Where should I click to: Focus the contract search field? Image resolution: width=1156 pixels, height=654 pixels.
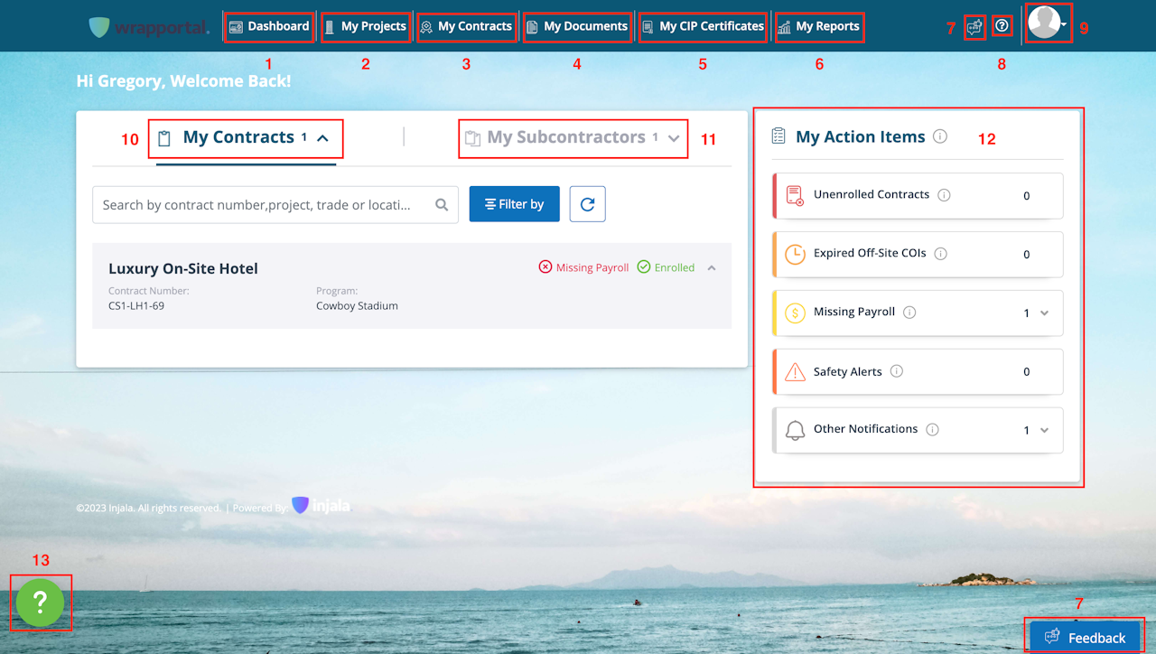pos(275,205)
